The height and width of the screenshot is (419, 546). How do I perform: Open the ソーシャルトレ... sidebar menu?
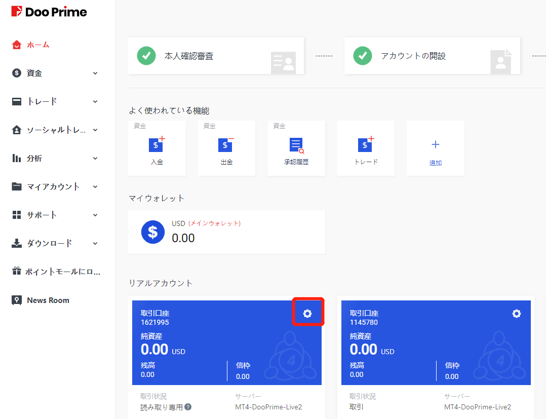pyautogui.click(x=55, y=130)
